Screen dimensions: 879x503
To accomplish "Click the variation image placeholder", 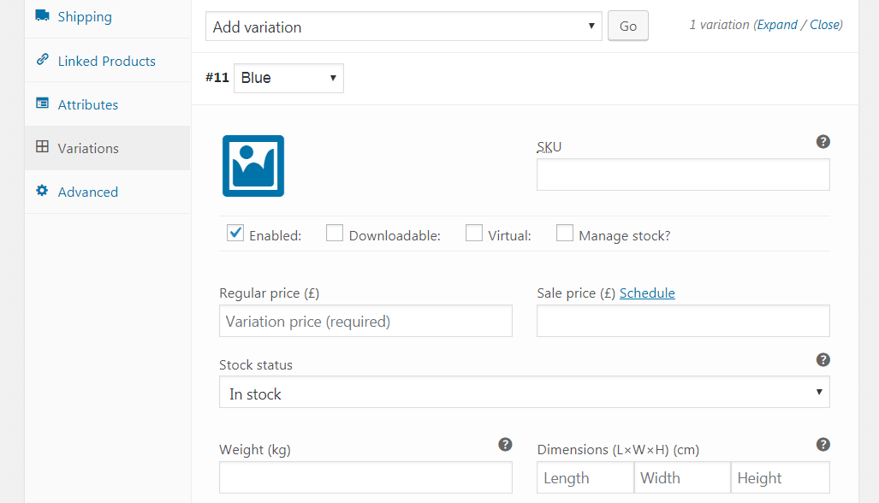I will click(252, 165).
